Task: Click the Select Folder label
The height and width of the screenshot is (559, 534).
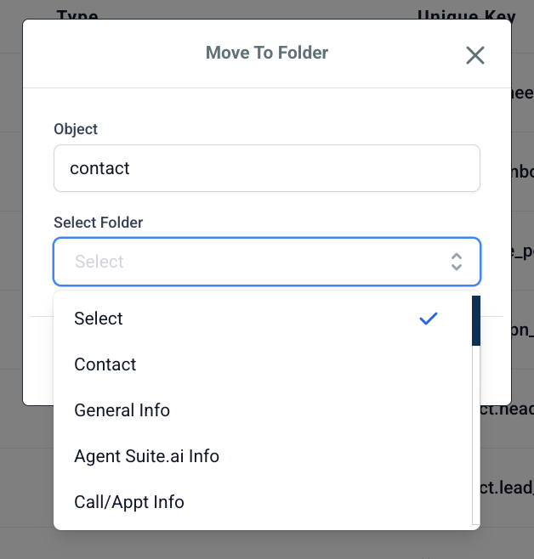Action: pyautogui.click(x=99, y=223)
